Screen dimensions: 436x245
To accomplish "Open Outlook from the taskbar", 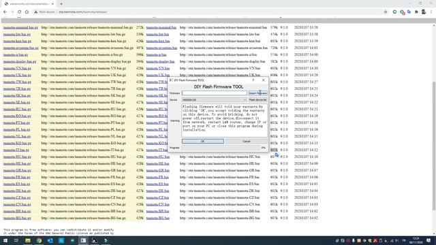I will click(x=50, y=240).
